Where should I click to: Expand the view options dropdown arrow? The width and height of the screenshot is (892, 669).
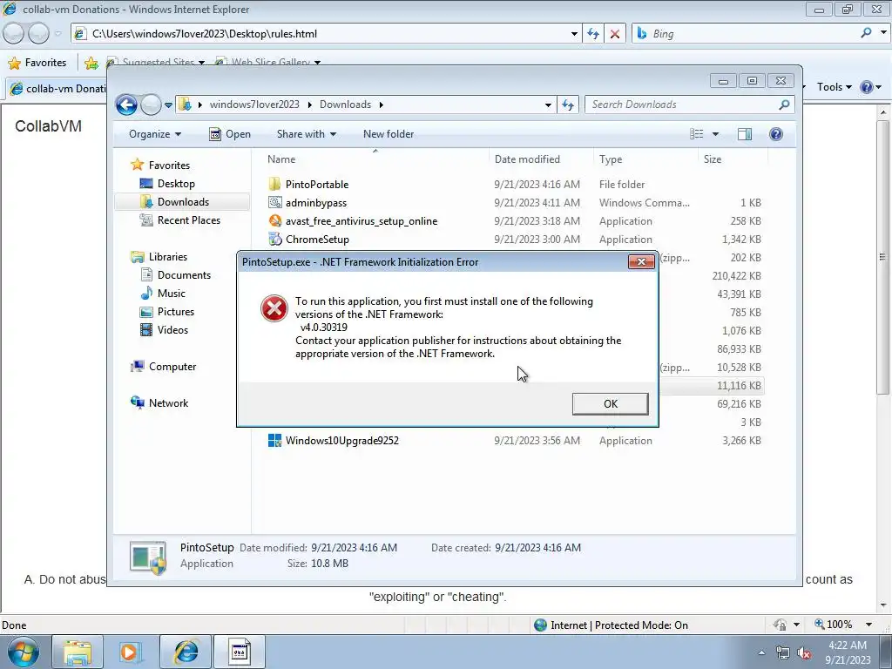pyautogui.click(x=716, y=134)
